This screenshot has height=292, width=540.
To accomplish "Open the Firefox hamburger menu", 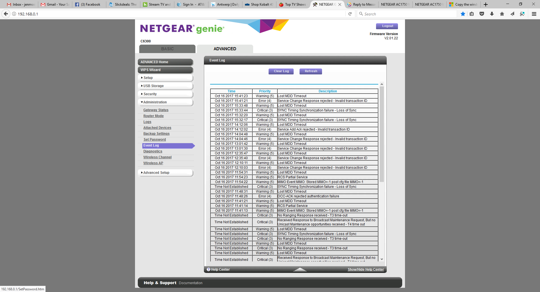I will 534,13.
